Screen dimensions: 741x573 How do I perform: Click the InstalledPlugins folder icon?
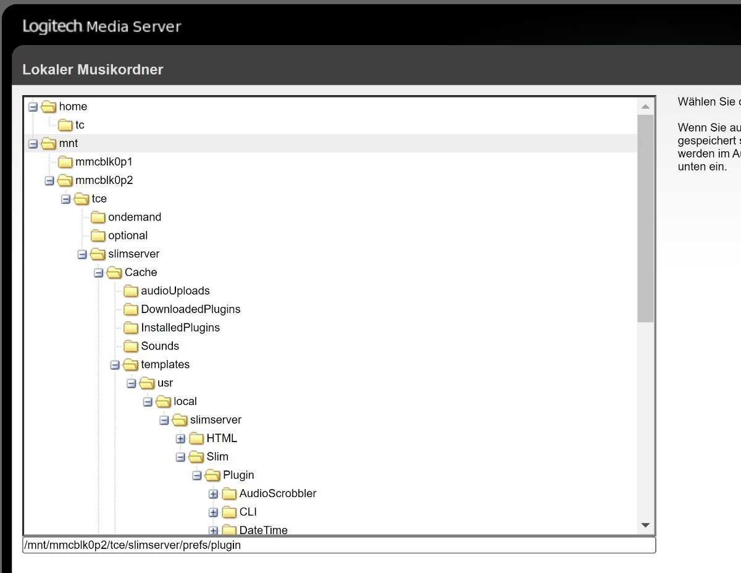point(130,328)
